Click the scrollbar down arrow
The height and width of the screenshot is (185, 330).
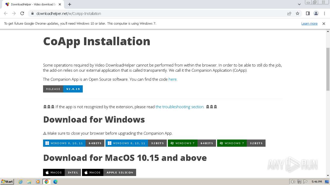click(328, 175)
